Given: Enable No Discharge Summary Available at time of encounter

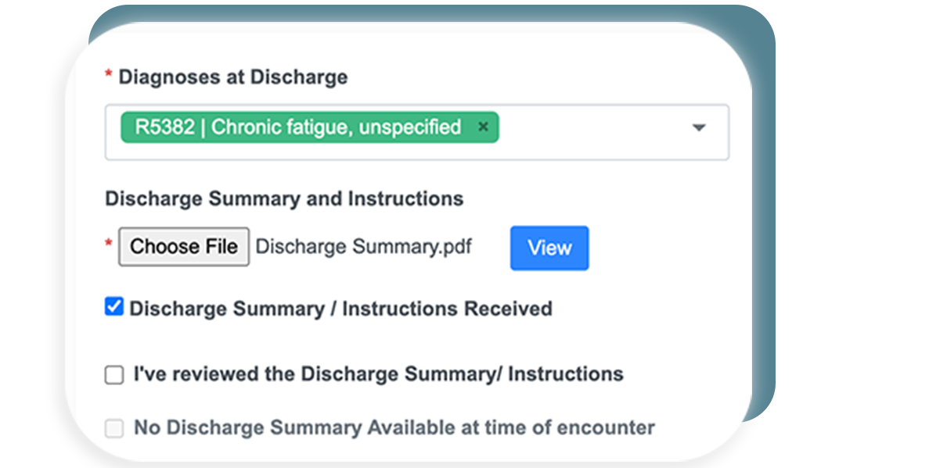Looking at the screenshot, I should point(113,427).
